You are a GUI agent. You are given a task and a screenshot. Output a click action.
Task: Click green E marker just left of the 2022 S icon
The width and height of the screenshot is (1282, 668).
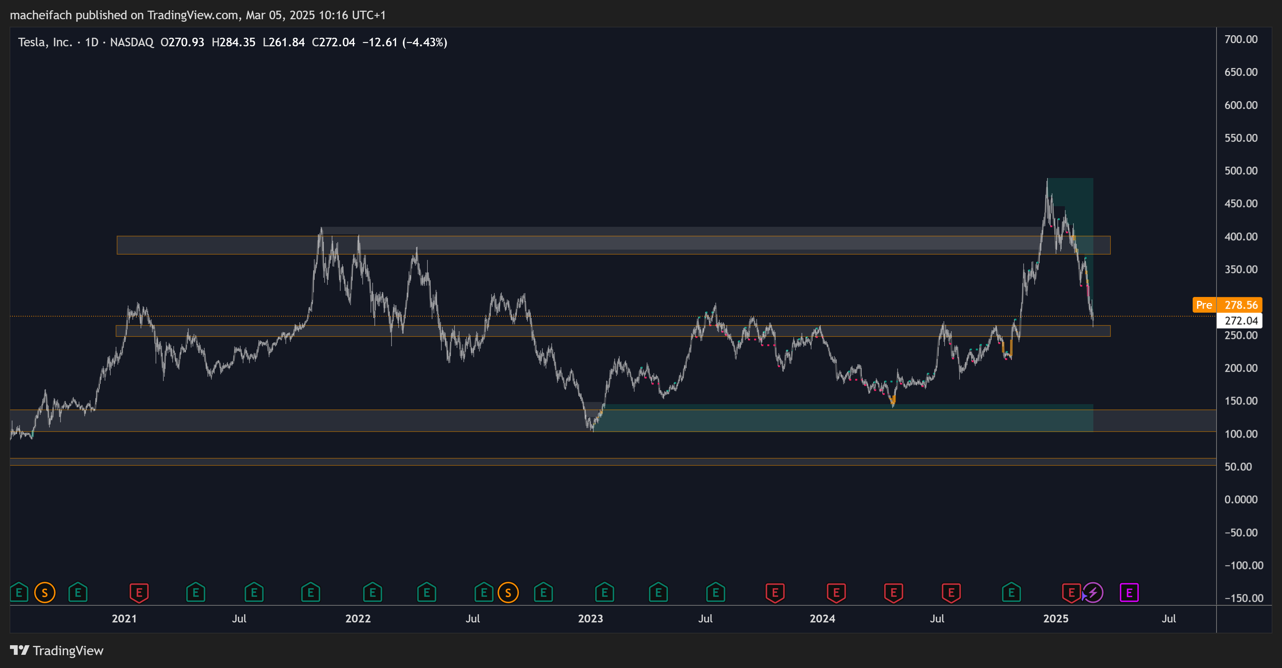click(x=484, y=593)
